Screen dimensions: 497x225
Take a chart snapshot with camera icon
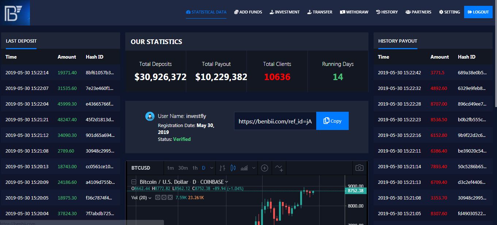click(x=359, y=168)
